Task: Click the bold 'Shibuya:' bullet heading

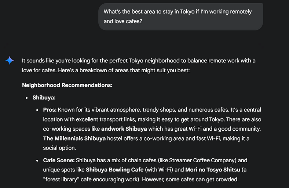Action: (44, 98)
